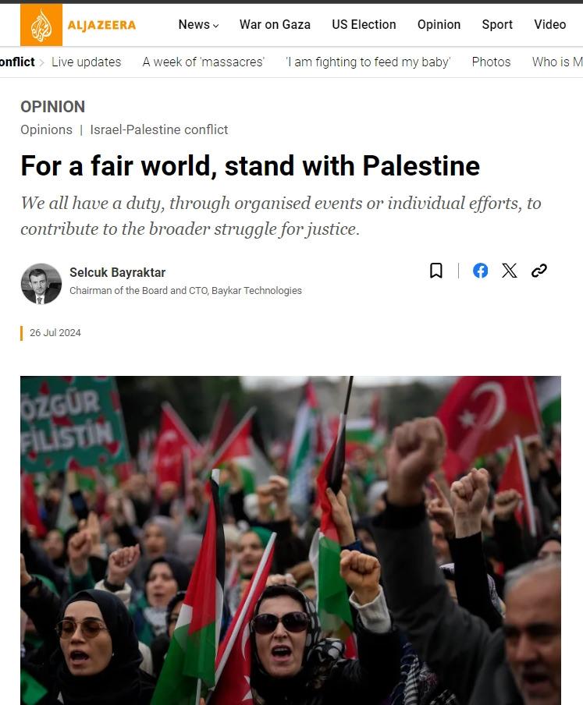Open the Israel-Palestine conflict topic link
583x705 pixels.
tap(158, 129)
